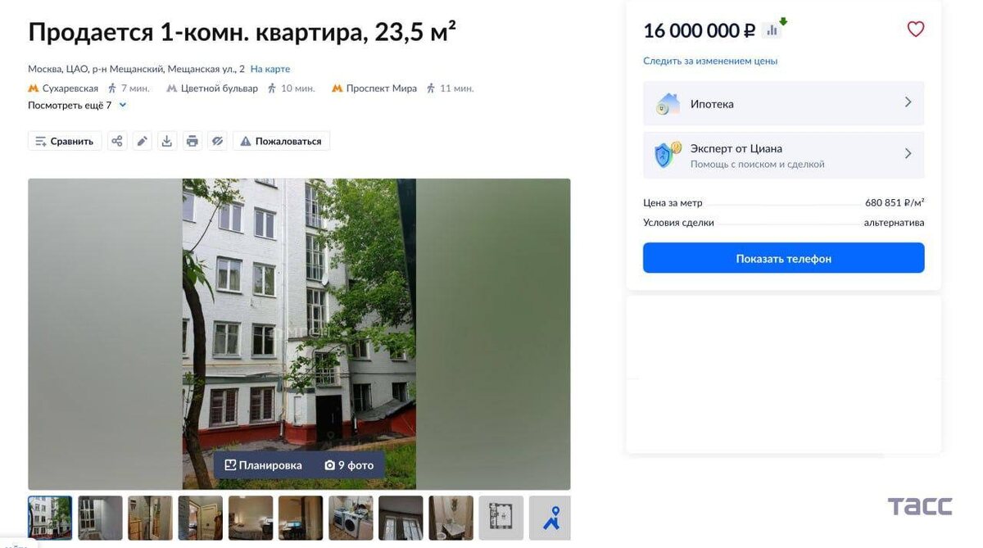Click 'Показать телефон' button
This screenshot has height=548, width=983.
[x=783, y=258]
